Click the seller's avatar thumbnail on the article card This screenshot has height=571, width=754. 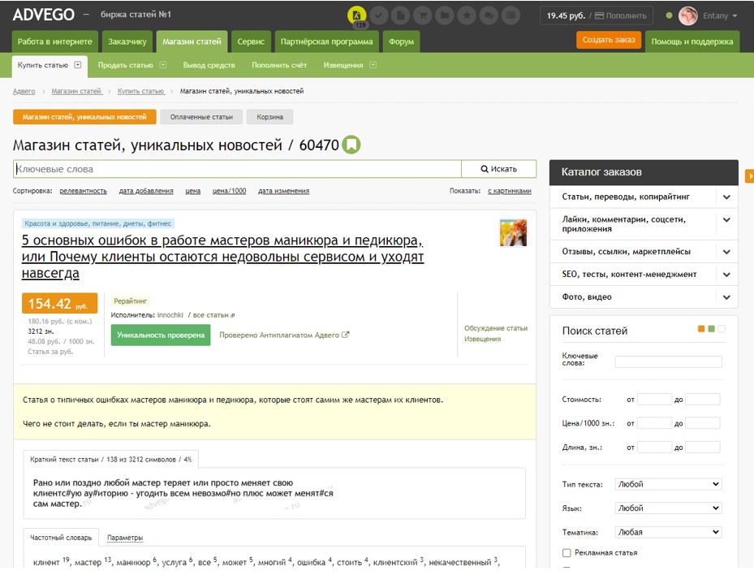[x=513, y=233]
